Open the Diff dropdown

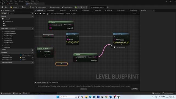[x=23, y=7]
